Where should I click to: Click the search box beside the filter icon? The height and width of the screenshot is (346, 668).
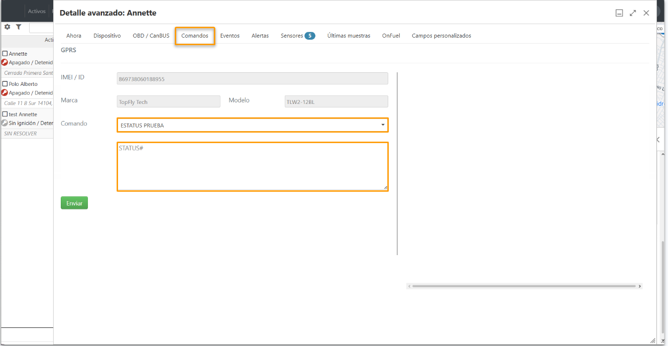41,28
